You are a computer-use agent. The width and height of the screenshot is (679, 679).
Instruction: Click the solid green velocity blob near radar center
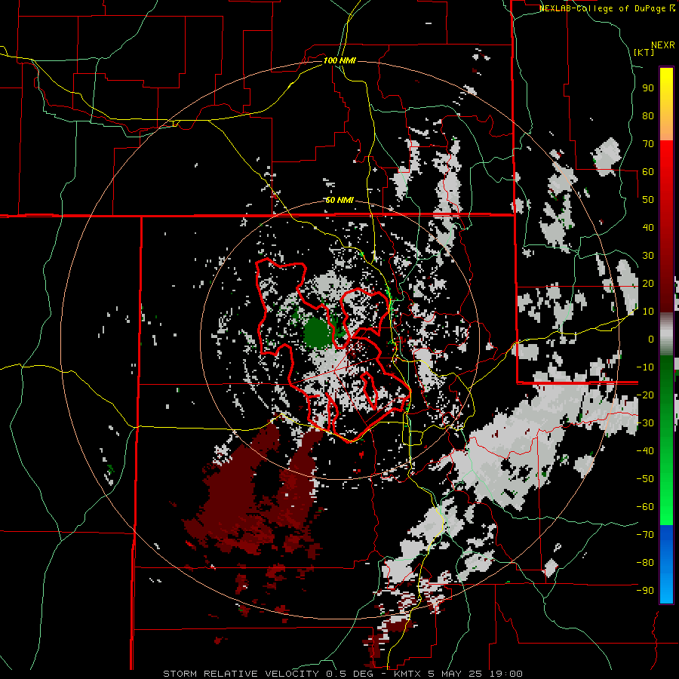click(318, 333)
